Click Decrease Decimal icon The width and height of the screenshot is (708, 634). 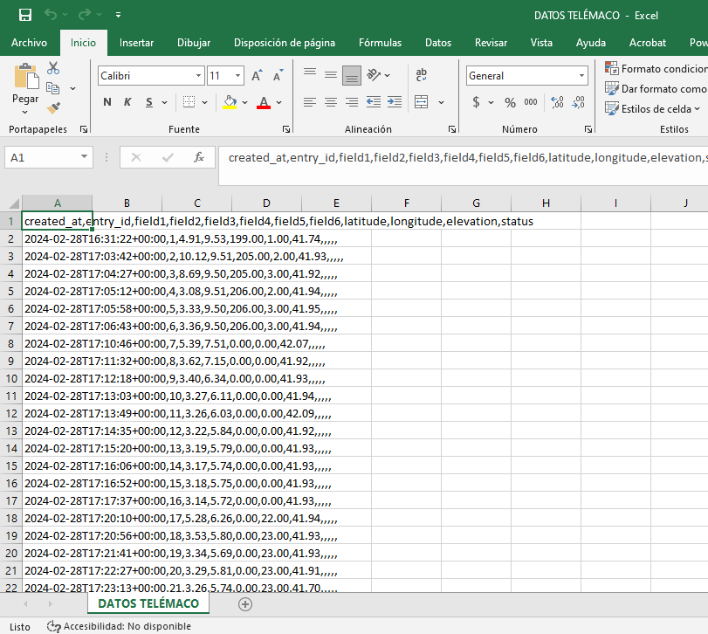pyautogui.click(x=579, y=102)
